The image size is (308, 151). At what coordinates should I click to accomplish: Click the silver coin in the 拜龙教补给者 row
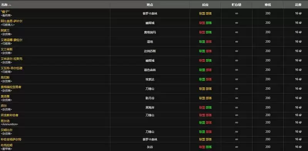pos(300,115)
